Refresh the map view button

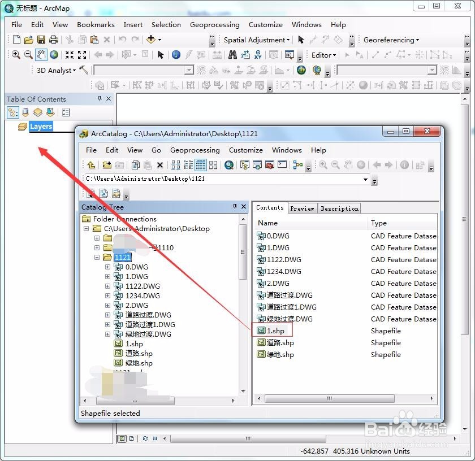coord(145,438)
